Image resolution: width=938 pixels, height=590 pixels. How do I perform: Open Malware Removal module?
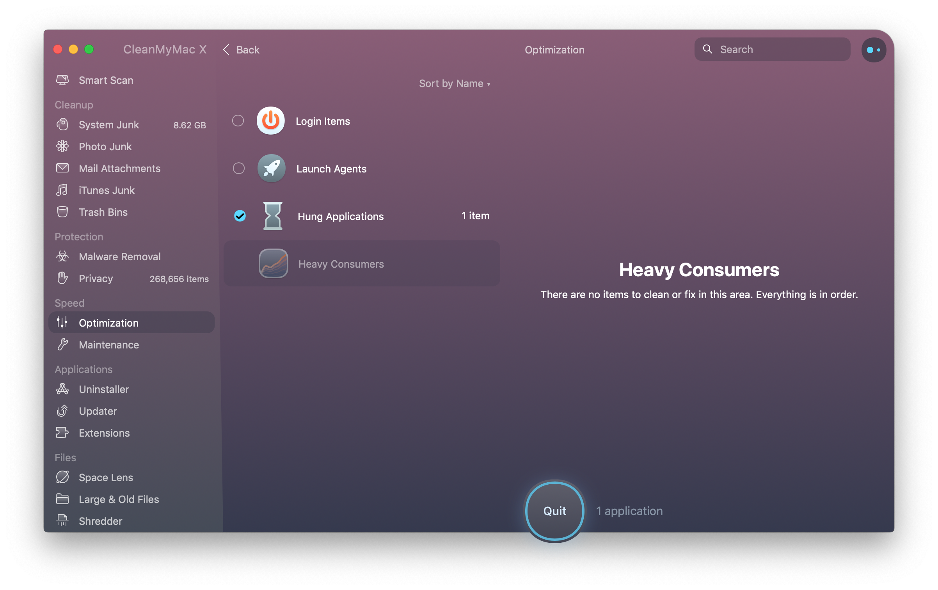[131, 256]
